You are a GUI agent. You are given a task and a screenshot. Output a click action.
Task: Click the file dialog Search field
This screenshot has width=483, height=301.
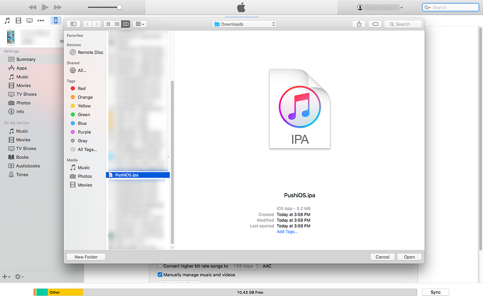click(403, 24)
